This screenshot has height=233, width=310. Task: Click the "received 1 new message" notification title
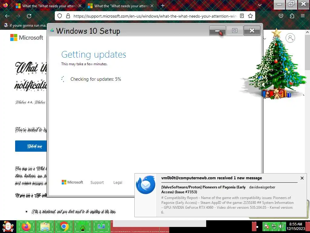(x=212, y=178)
